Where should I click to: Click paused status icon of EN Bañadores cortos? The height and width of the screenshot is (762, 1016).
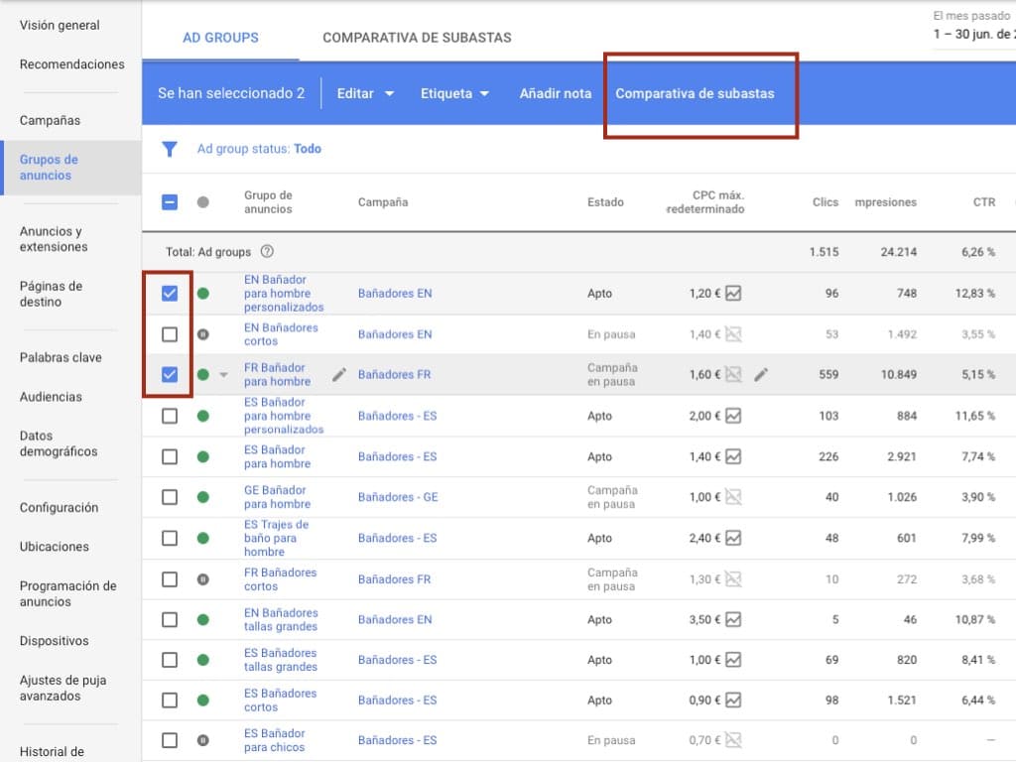click(203, 334)
